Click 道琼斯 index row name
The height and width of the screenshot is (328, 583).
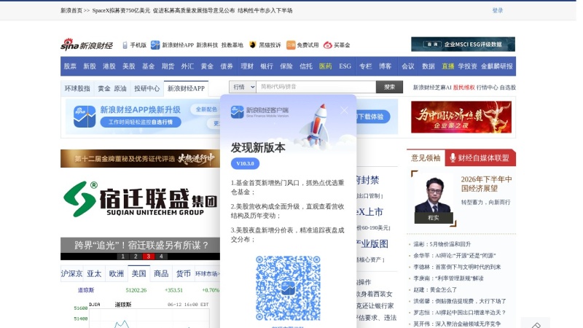pos(86,290)
